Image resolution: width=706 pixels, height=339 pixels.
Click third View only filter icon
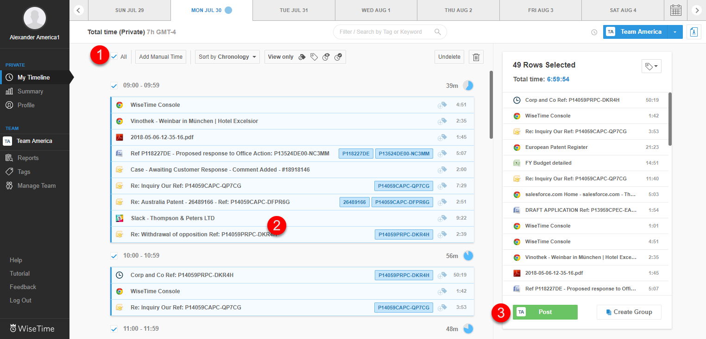tap(326, 57)
